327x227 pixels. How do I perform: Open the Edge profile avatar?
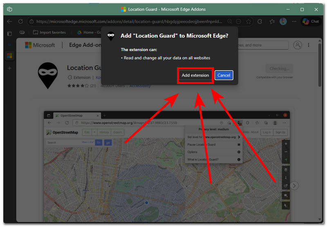click(283, 22)
